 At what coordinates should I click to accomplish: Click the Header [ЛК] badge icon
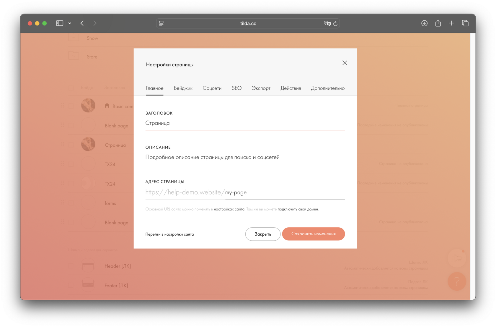coord(88,266)
